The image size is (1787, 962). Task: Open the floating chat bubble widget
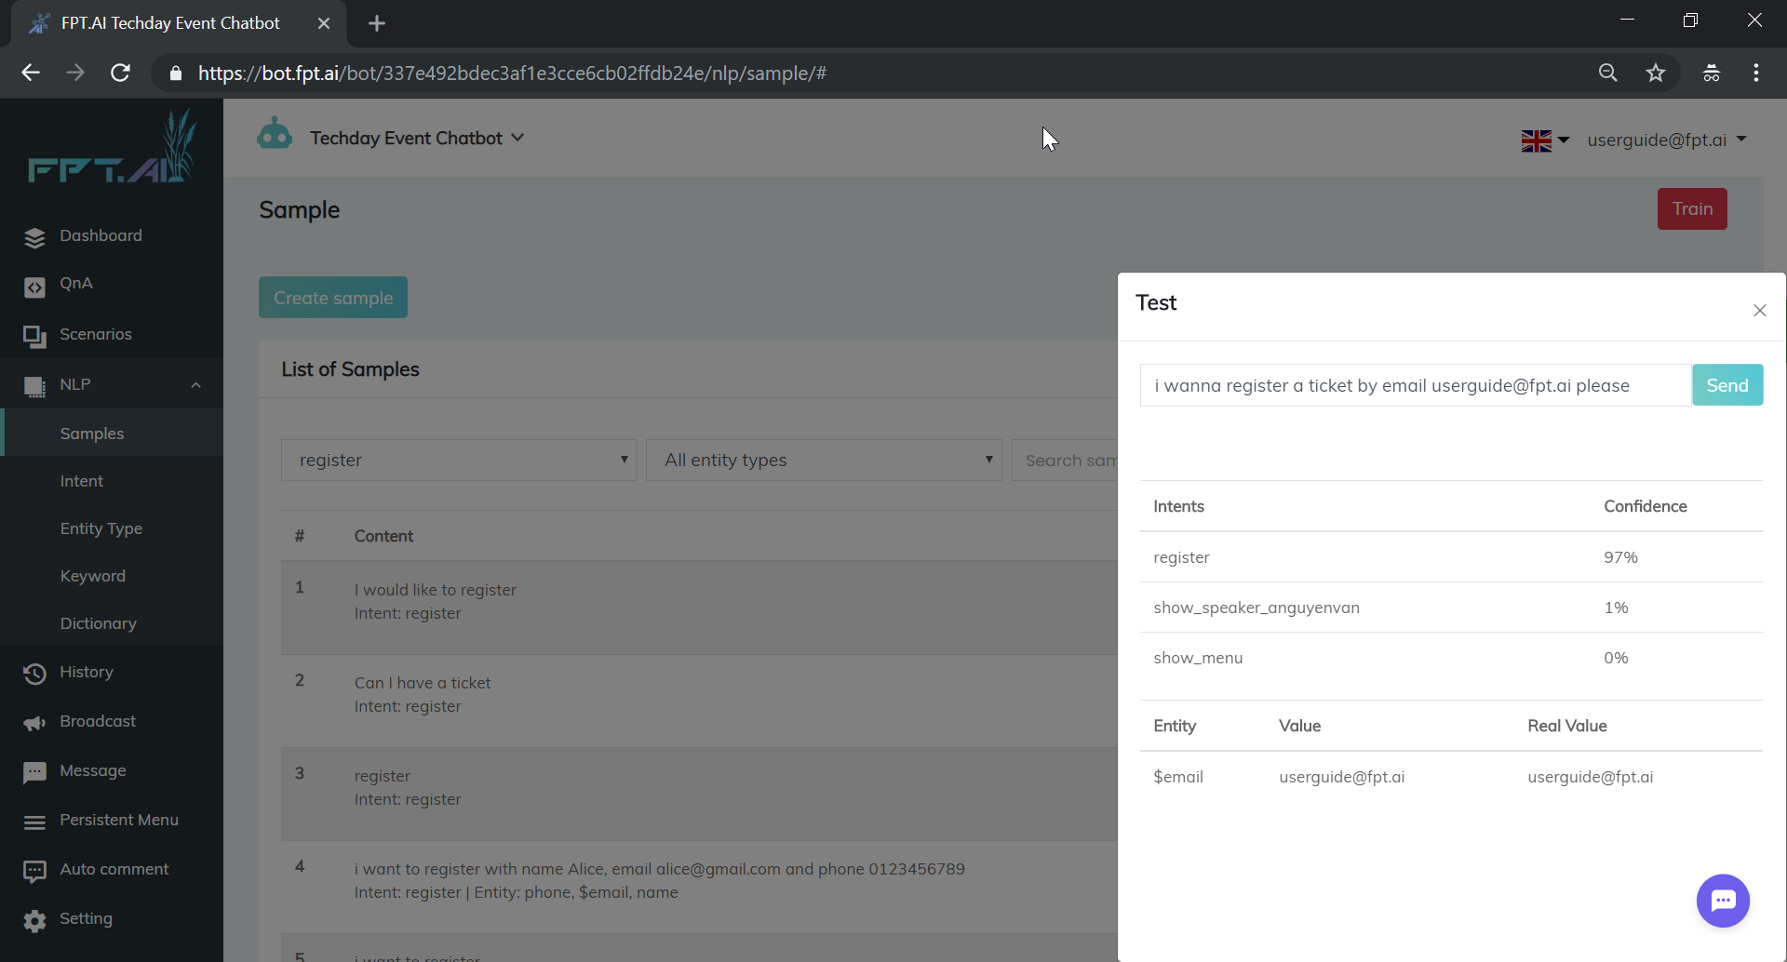(x=1723, y=901)
